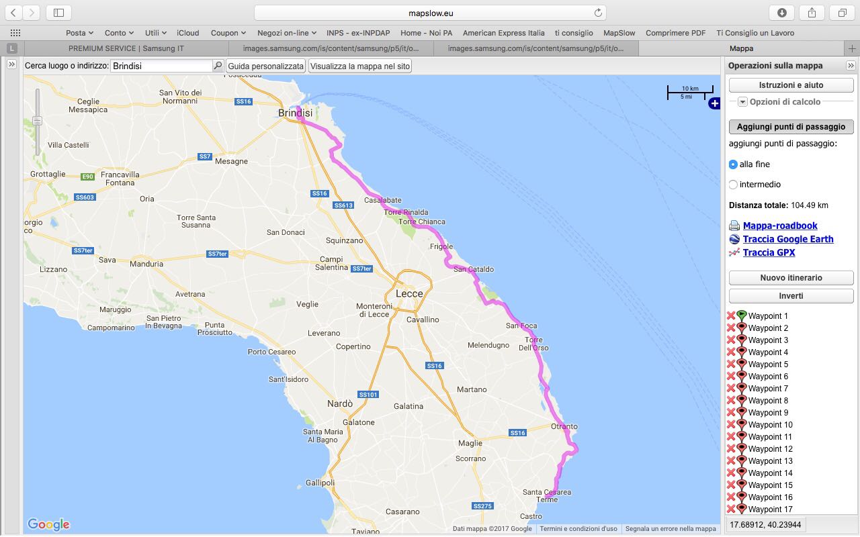Click printer icon beside Mappa-roadbook
The image size is (860, 537).
pyautogui.click(x=734, y=226)
